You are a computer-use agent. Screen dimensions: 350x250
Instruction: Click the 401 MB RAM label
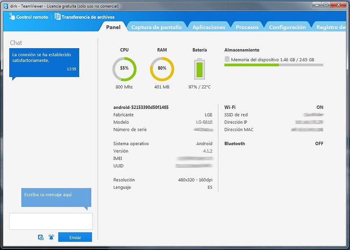[x=162, y=87]
